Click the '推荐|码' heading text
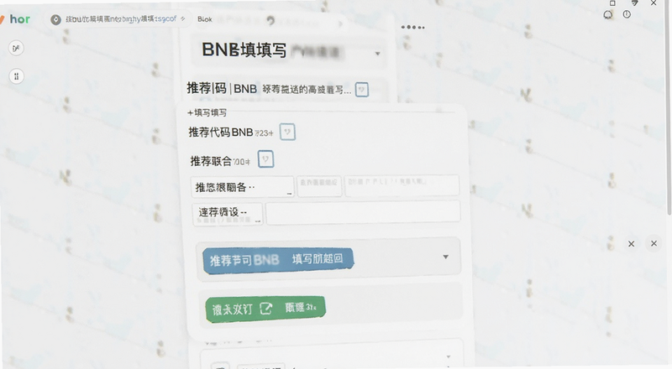 pos(207,88)
